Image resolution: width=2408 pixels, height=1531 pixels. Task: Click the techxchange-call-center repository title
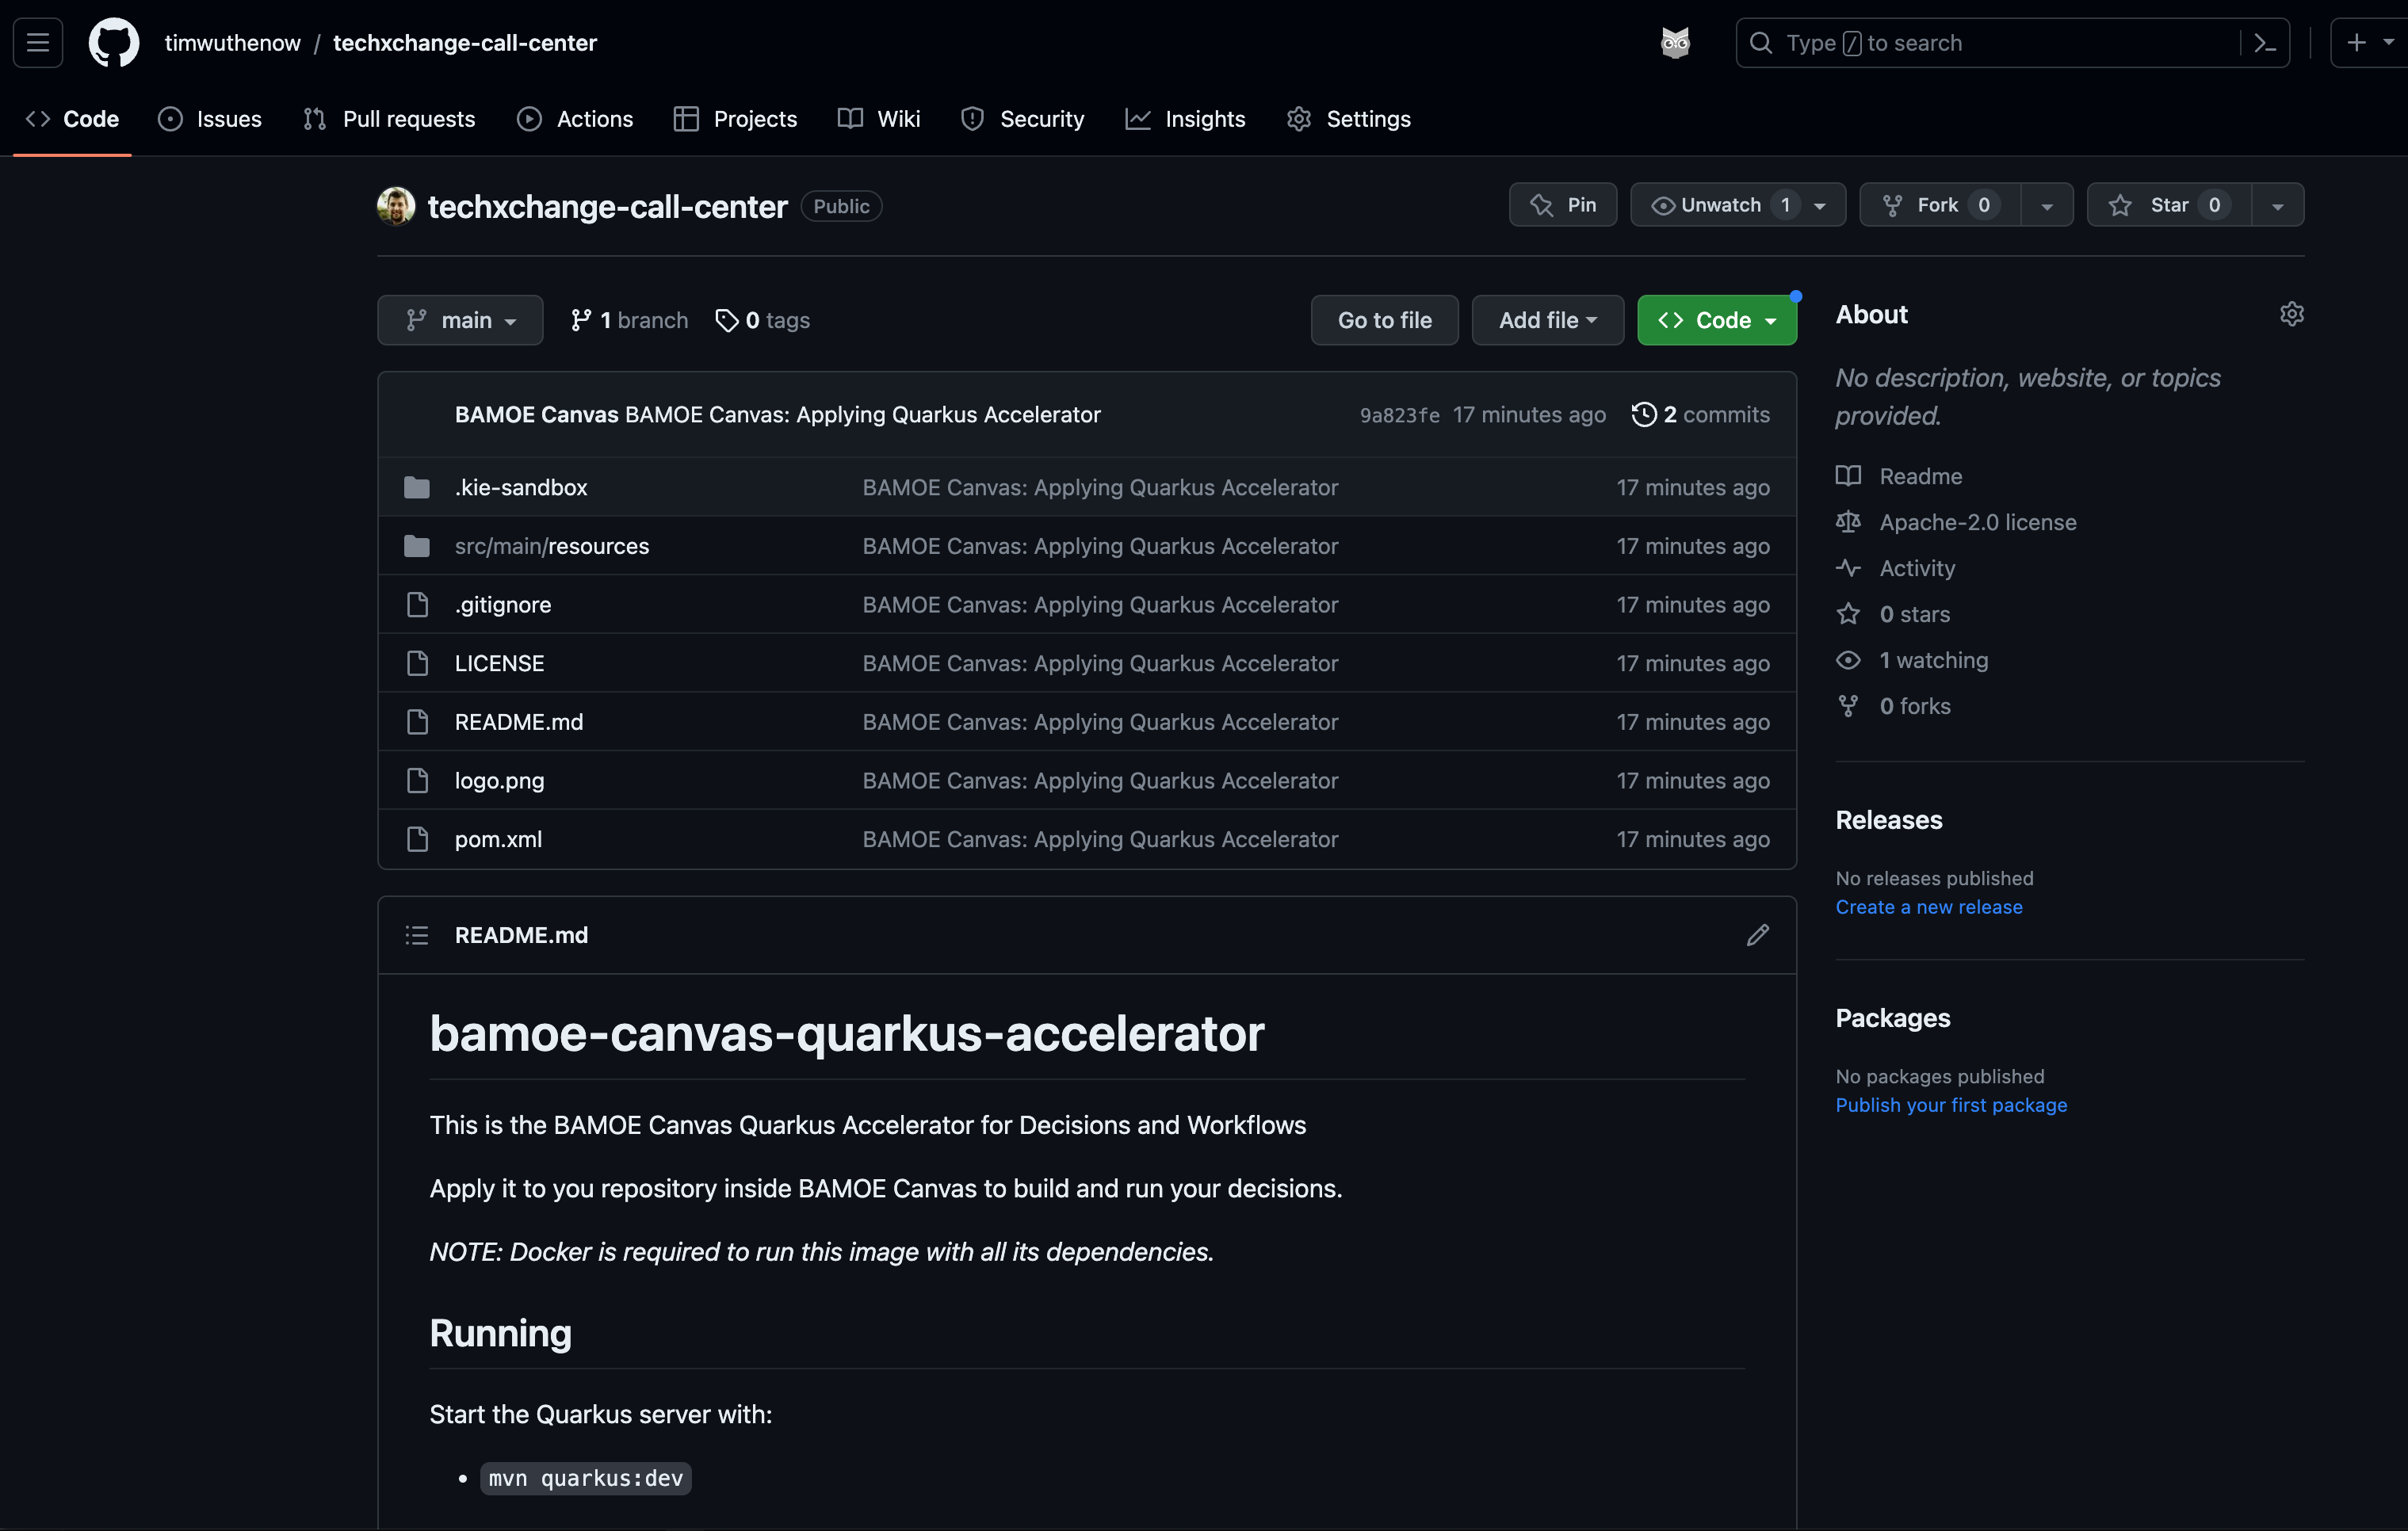[x=607, y=206]
